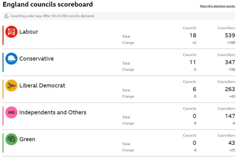Click the Labour rose party icon
This screenshot has width=239, height=157.
[11, 32]
